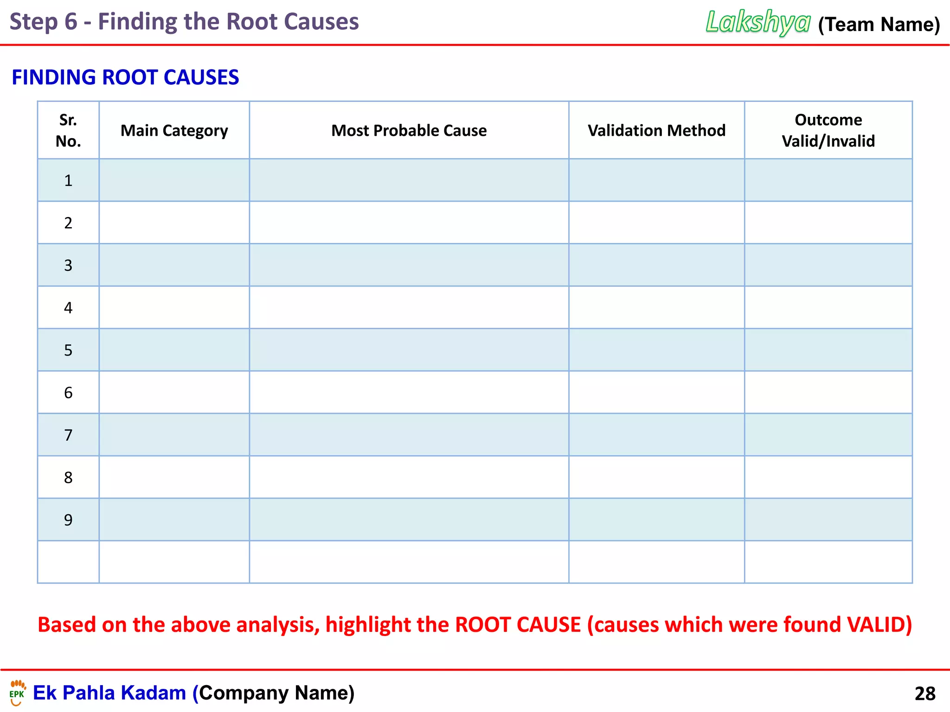
Task: Click the EPK paw logo icon
Action: [17, 693]
